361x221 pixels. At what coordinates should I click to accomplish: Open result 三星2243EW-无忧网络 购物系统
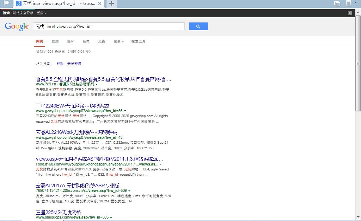pos(72,106)
